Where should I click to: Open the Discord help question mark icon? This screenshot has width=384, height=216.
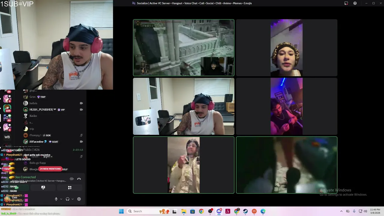pyautogui.click(x=355, y=3)
